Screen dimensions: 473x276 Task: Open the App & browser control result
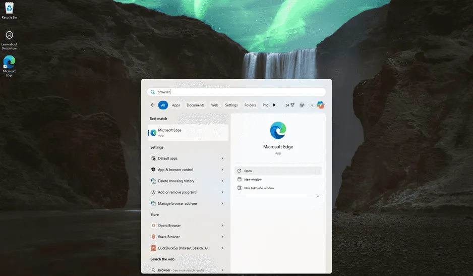[188, 170]
